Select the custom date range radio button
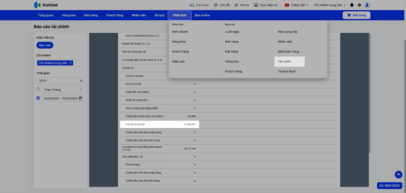The width and height of the screenshot is (406, 193). [x=38, y=98]
